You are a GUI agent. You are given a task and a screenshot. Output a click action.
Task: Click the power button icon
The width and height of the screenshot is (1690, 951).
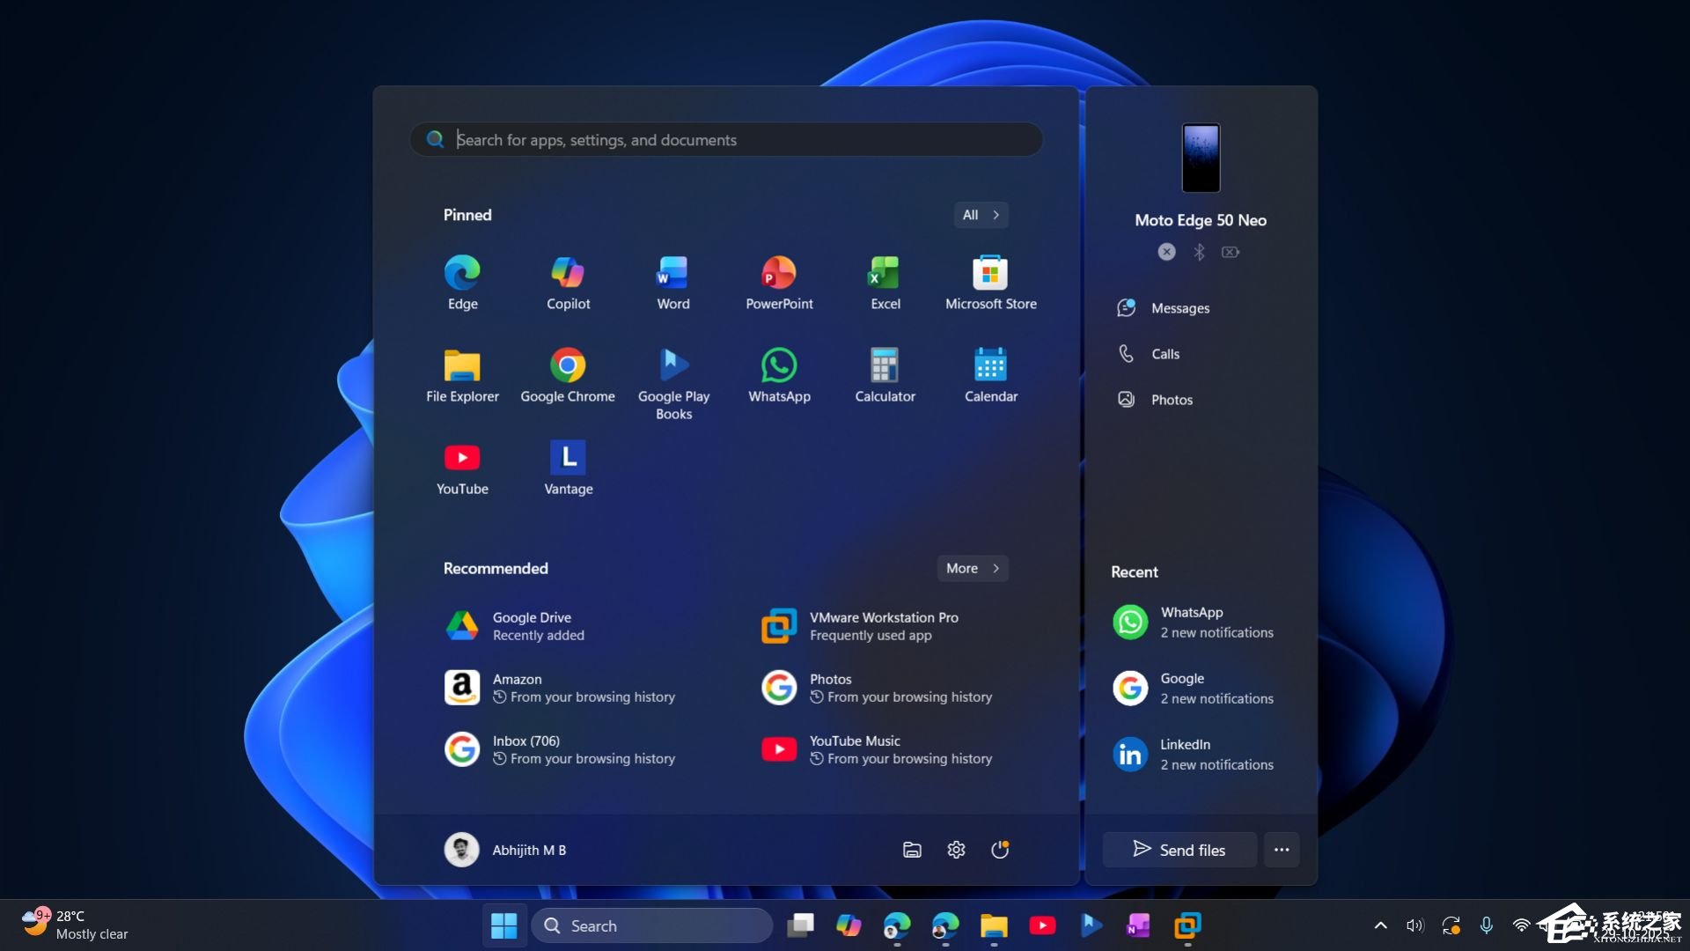pos(1000,850)
